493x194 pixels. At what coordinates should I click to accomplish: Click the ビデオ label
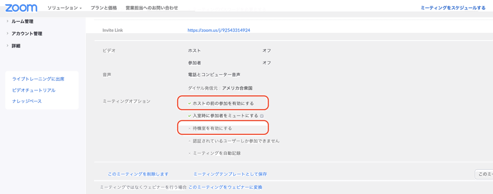pos(109,50)
